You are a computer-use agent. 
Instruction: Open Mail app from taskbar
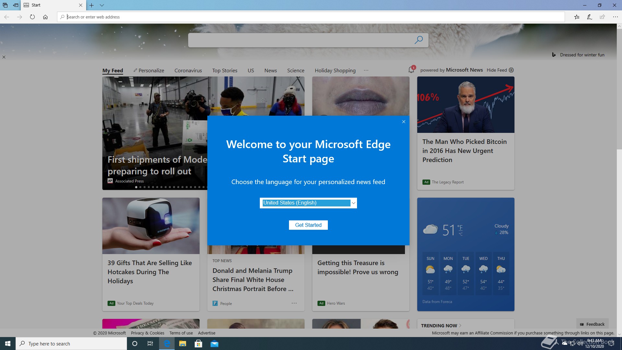[214, 344]
